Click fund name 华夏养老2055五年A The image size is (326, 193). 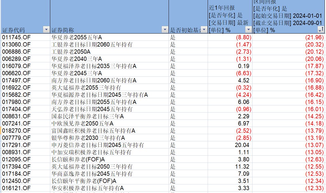click(x=77, y=37)
